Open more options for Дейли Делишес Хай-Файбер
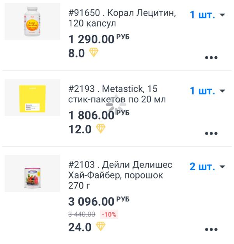 click(211, 230)
